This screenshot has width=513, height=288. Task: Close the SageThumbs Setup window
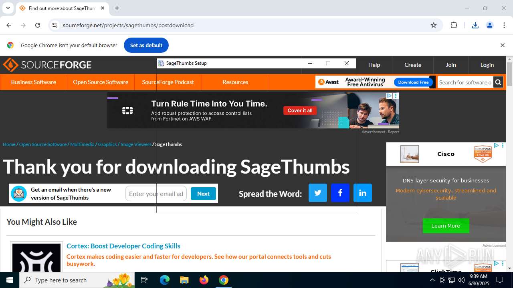[x=347, y=63]
